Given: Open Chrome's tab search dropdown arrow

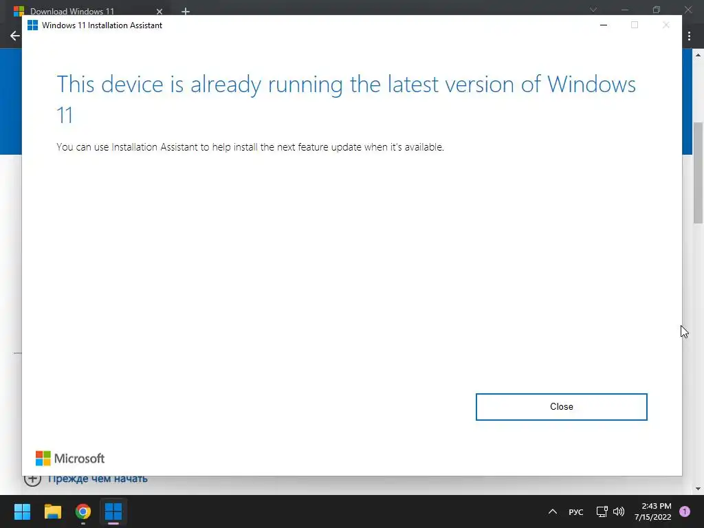Looking at the screenshot, I should pyautogui.click(x=593, y=10).
